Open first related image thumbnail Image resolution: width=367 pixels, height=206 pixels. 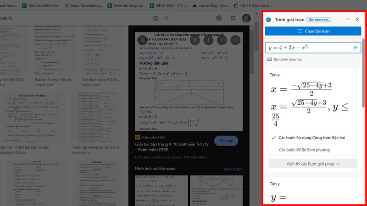(161, 190)
